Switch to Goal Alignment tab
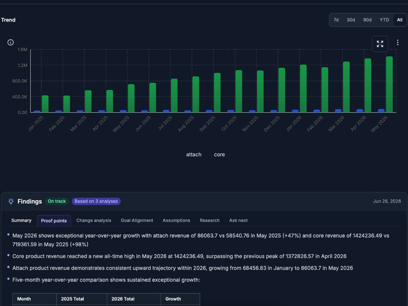408x306 pixels. coord(137,220)
